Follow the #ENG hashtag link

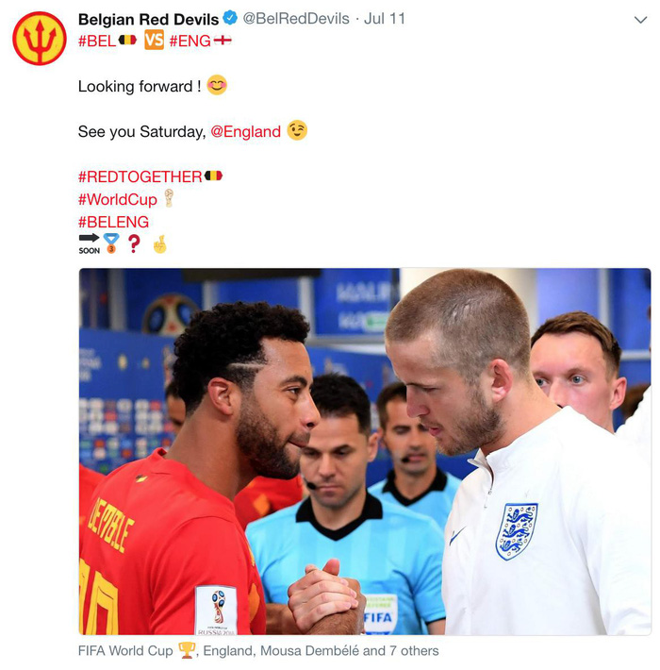pos(190,41)
